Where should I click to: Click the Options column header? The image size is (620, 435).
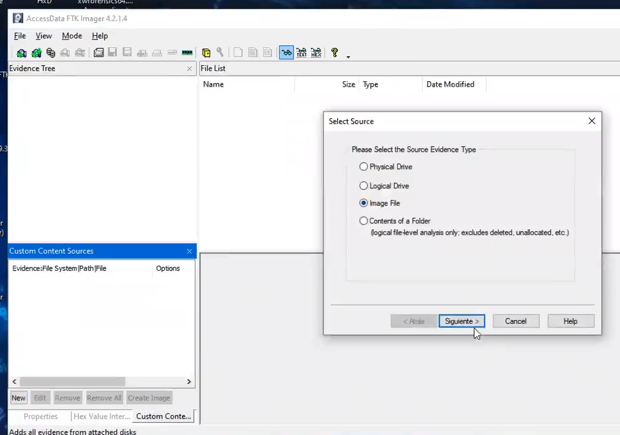click(x=173, y=268)
